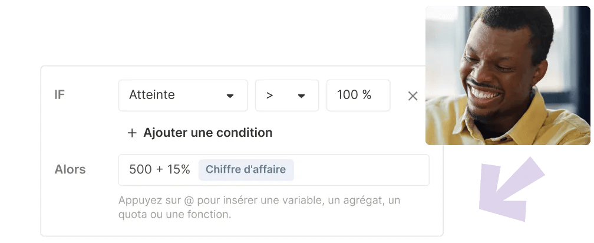Image resolution: width=594 pixels, height=243 pixels.
Task: Click the greater-than symbol in operator box
Action: click(270, 96)
